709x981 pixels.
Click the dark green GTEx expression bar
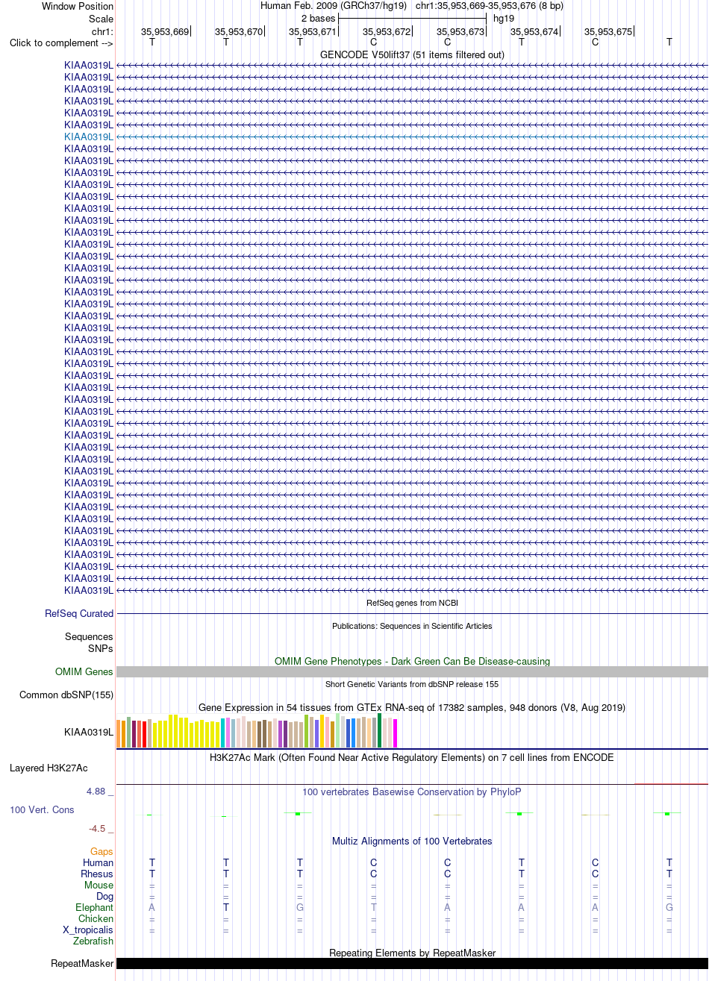click(379, 730)
